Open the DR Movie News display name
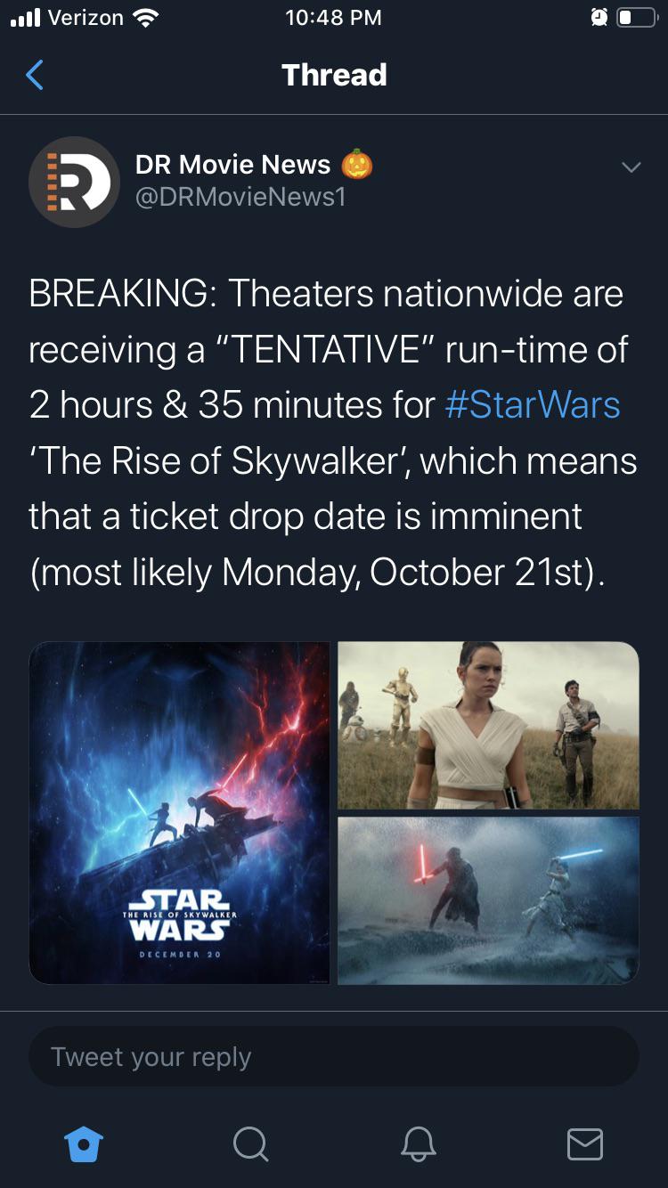The image size is (668, 1188). pos(232,164)
